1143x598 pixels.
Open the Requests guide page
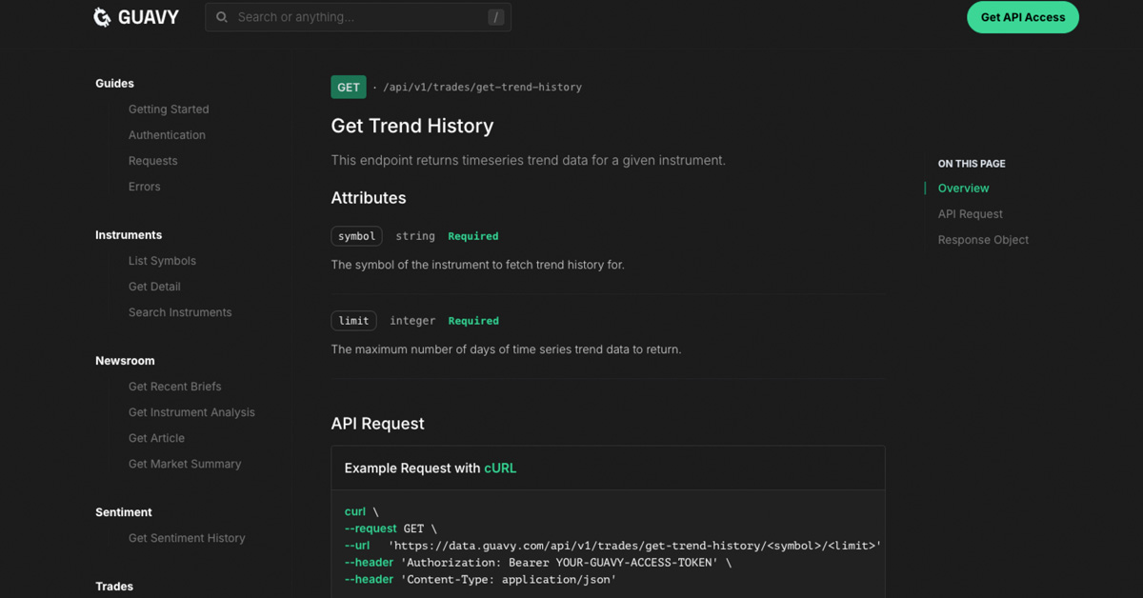pyautogui.click(x=152, y=161)
